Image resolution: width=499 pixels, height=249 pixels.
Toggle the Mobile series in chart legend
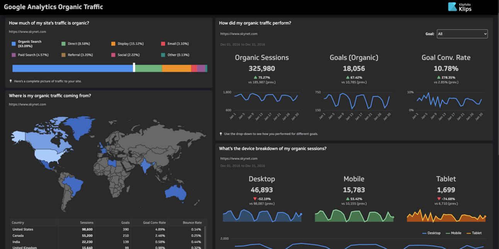(453, 233)
